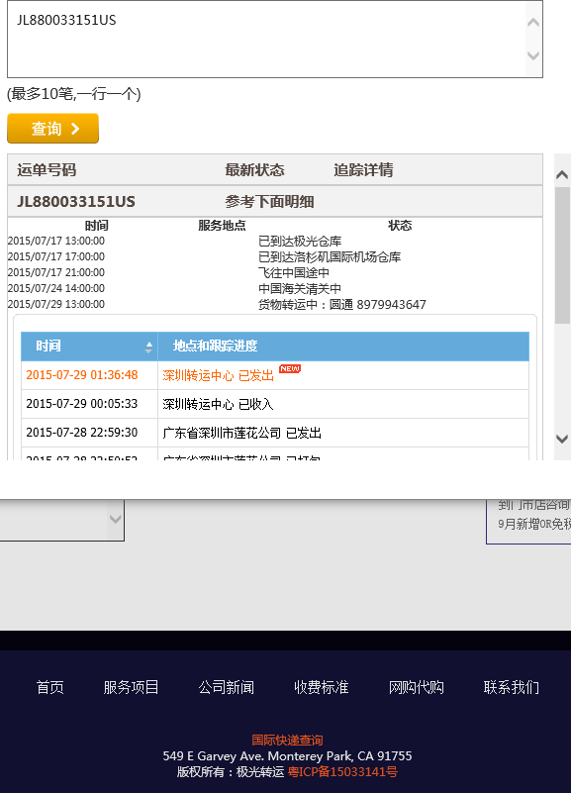This screenshot has height=793, width=571.
Task: Sort by 时间 column sort arrows
Action: point(148,347)
